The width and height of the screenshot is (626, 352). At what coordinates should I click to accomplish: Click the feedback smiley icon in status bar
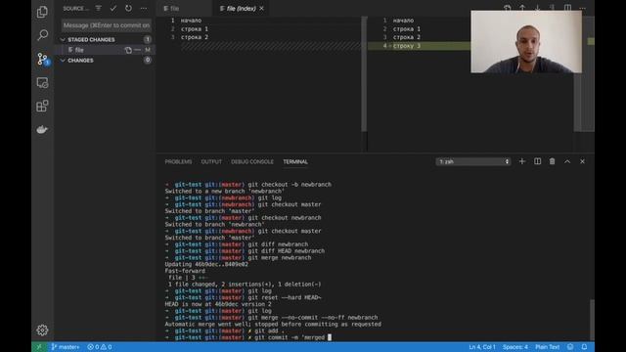570,347
